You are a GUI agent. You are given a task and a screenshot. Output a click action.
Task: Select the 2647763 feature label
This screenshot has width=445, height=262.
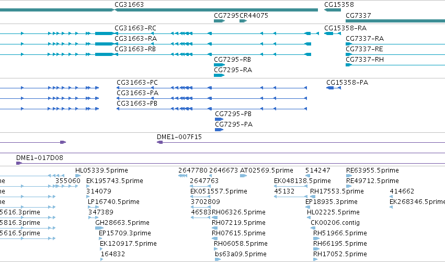[204, 181]
